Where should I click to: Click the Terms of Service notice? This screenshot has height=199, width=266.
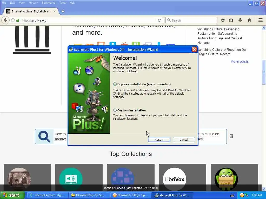[x=131, y=188]
